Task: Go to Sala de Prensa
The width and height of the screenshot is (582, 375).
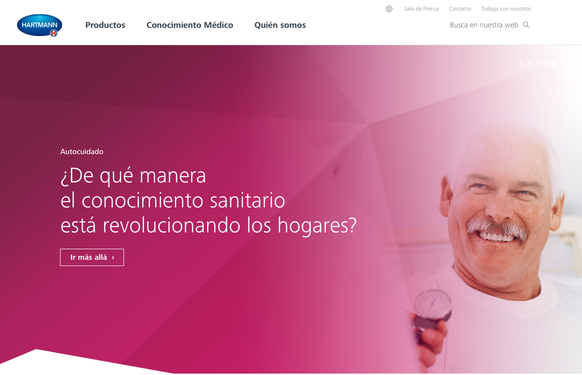Action: click(x=421, y=9)
